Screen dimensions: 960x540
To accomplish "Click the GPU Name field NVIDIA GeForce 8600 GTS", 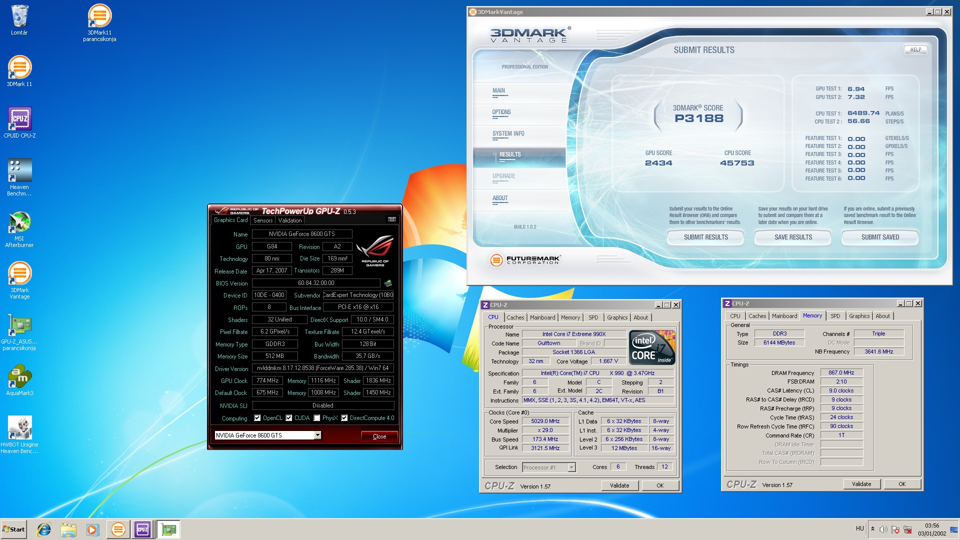I will (x=302, y=234).
